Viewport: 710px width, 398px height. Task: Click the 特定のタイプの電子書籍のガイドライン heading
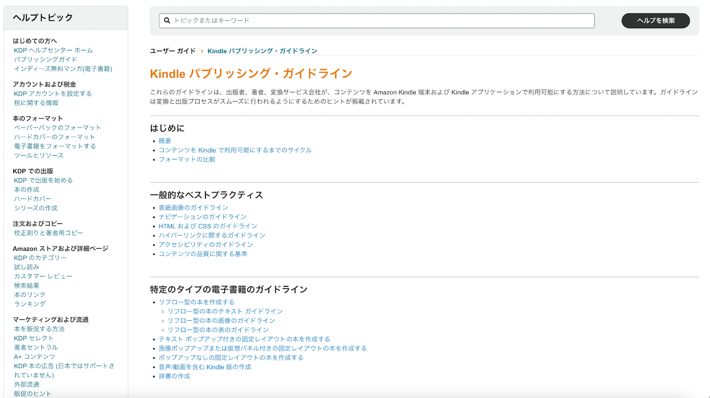pyautogui.click(x=229, y=289)
